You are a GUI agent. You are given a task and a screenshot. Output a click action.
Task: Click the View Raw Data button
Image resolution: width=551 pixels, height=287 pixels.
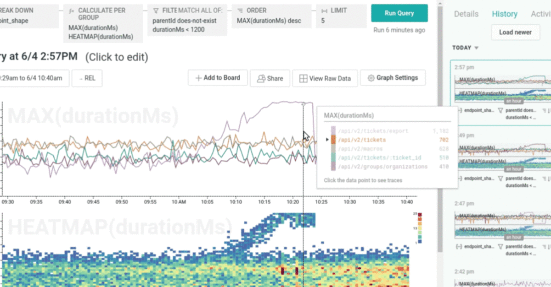pyautogui.click(x=325, y=78)
